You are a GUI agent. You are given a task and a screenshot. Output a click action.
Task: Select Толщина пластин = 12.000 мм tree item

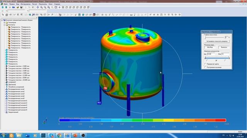[19, 76]
